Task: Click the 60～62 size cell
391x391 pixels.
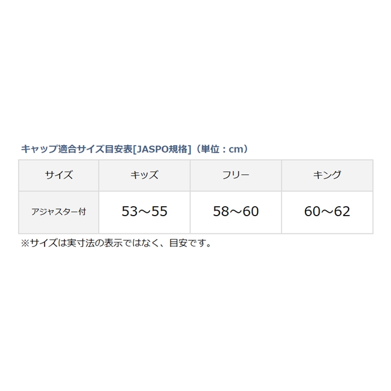Action: (327, 212)
